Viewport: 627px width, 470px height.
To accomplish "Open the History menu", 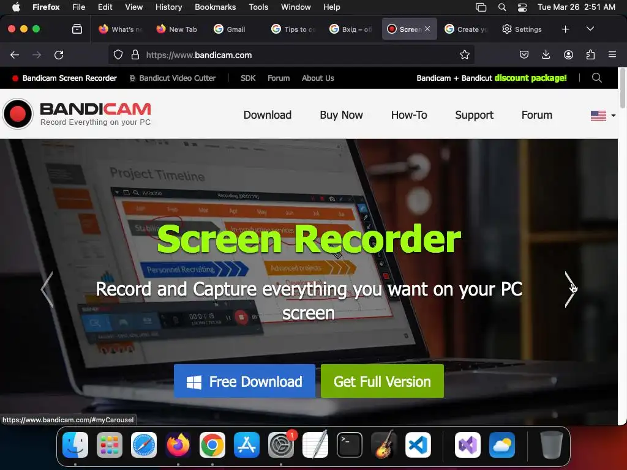I will 168,7.
